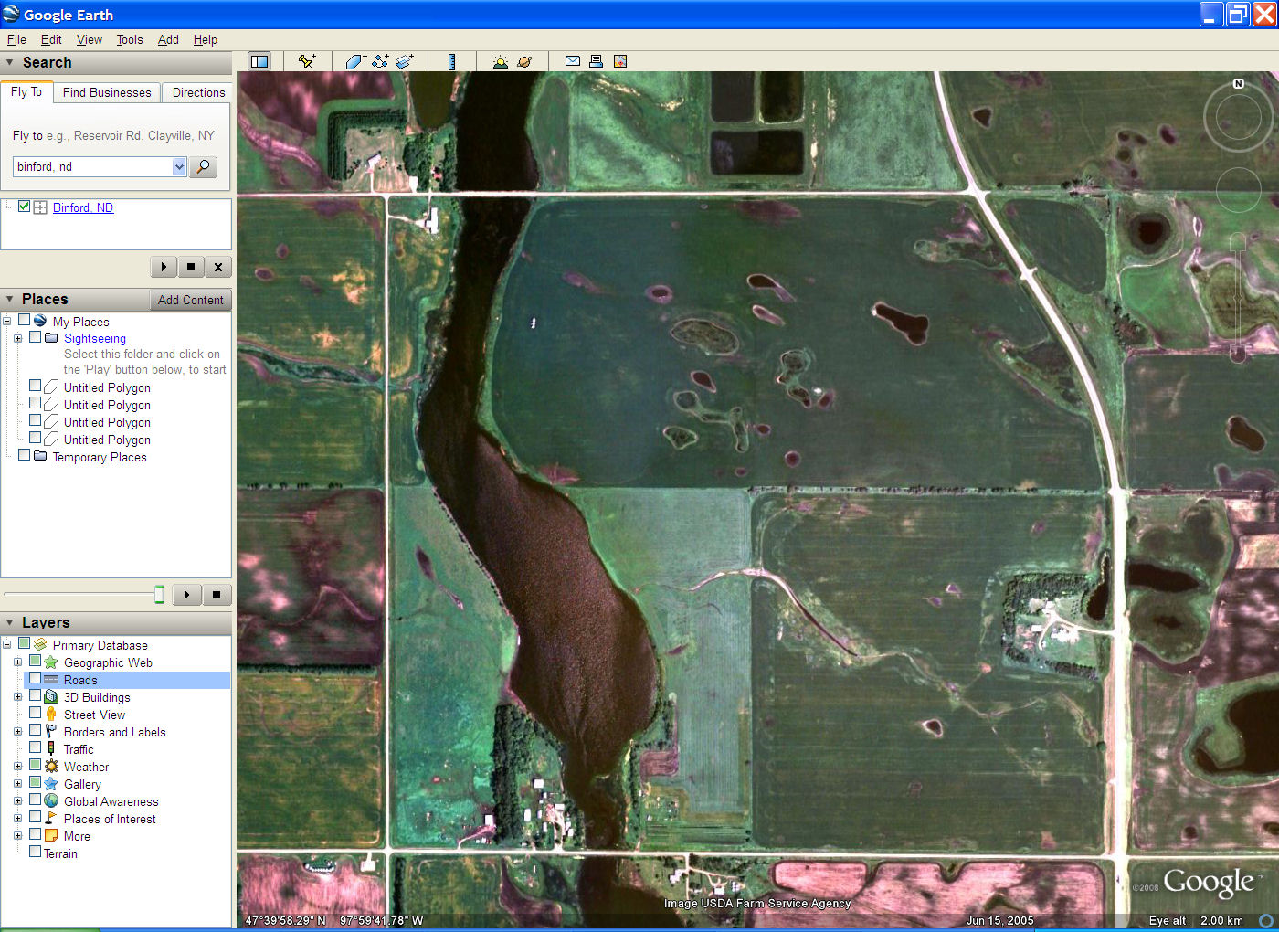Click the Global Awareness globe icon
Screen dimensions: 1279x932
pos(51,801)
